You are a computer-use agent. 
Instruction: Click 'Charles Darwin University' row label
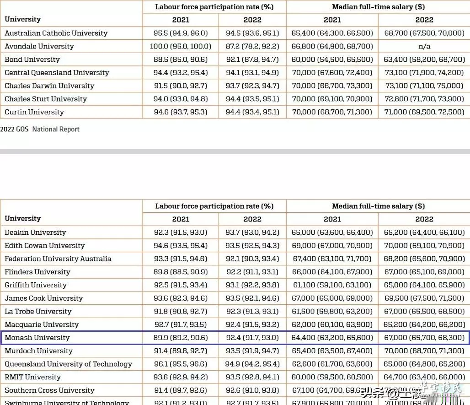[x=49, y=86]
